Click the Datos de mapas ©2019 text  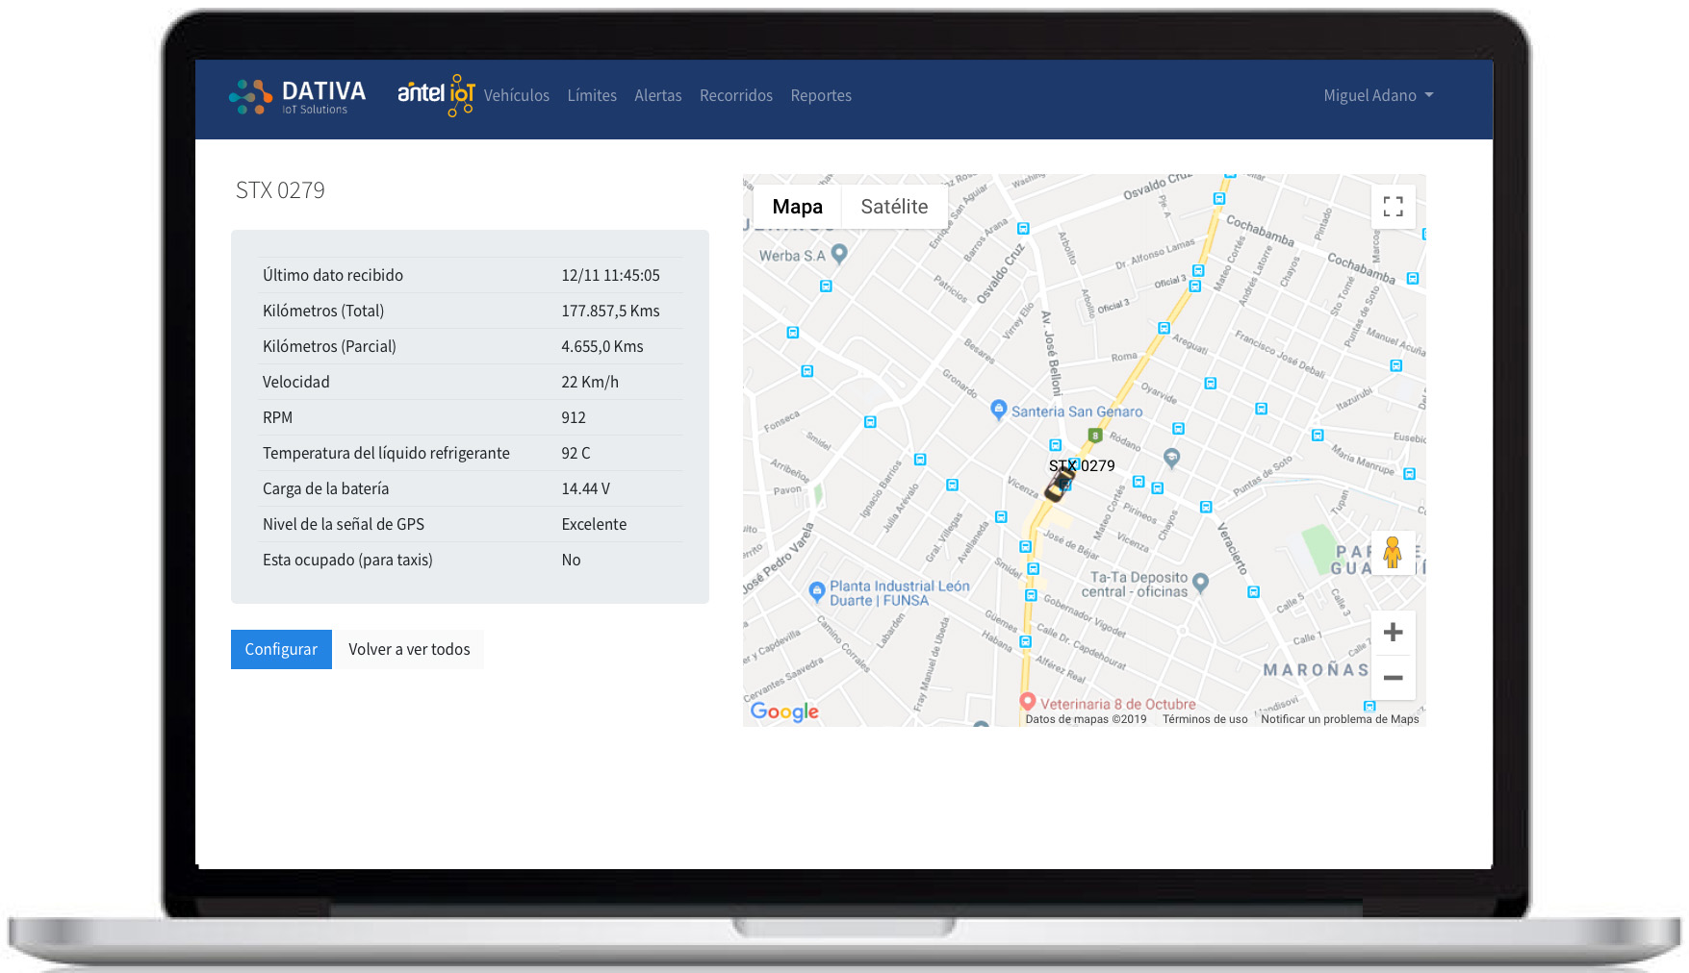1086,719
